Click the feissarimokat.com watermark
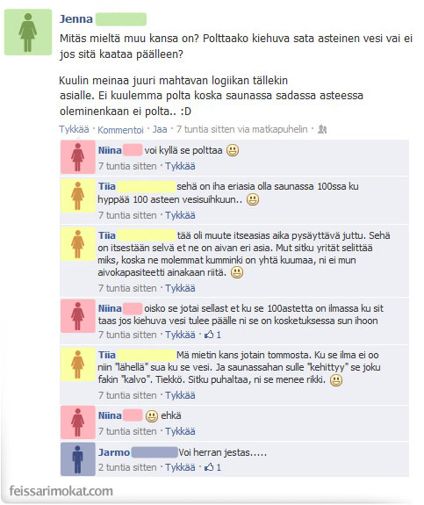This screenshot has width=424, height=505. point(61,491)
